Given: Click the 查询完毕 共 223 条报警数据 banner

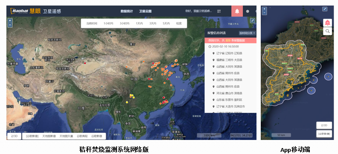Looking at the screenshot, I should (230, 40).
